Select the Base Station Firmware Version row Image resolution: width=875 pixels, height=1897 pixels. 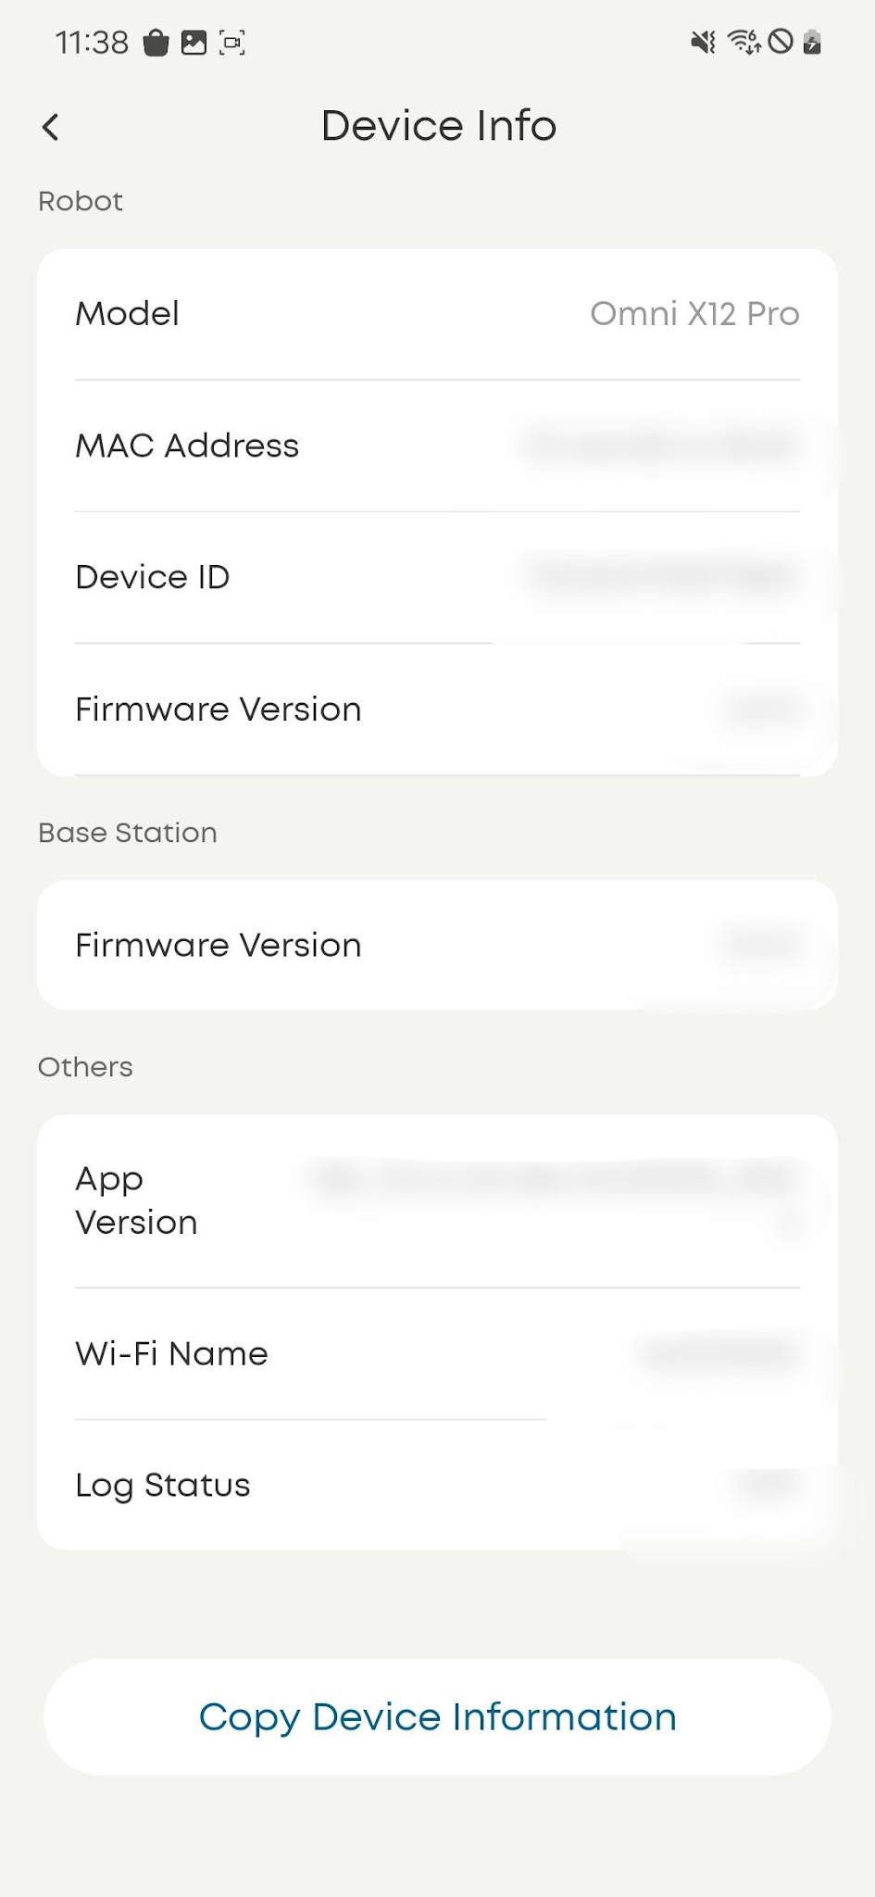coord(437,945)
